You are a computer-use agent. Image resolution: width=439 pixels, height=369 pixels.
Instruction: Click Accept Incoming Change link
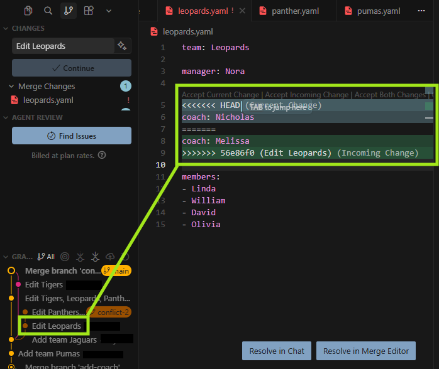(306, 95)
